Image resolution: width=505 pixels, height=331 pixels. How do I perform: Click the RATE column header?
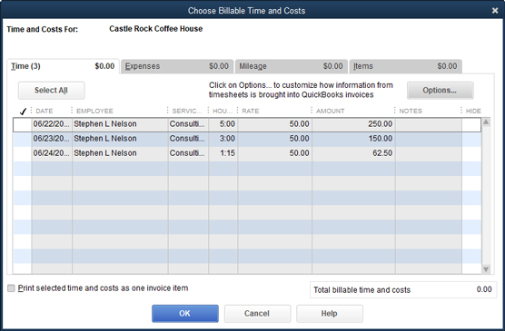click(251, 112)
